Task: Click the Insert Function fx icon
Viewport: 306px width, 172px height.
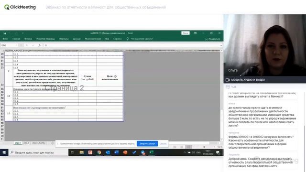Action: [x=39, y=45]
